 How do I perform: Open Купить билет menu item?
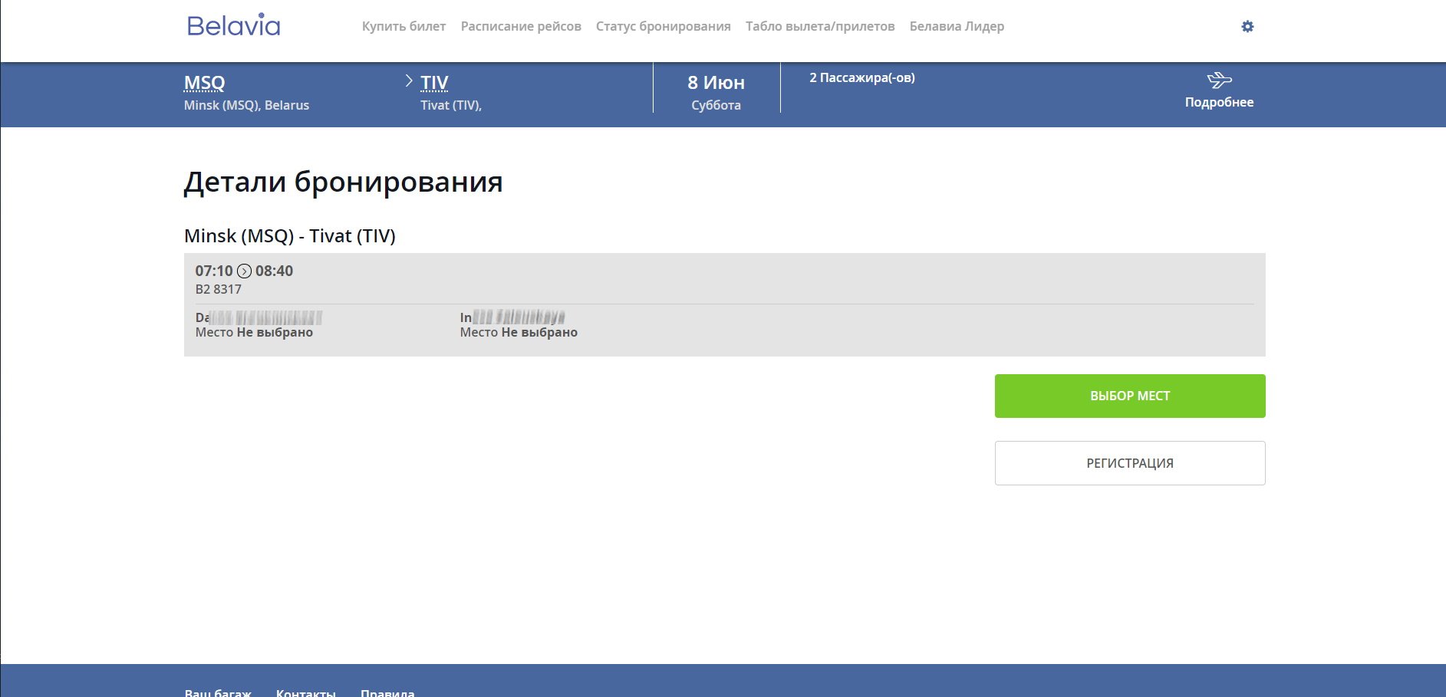tap(403, 26)
